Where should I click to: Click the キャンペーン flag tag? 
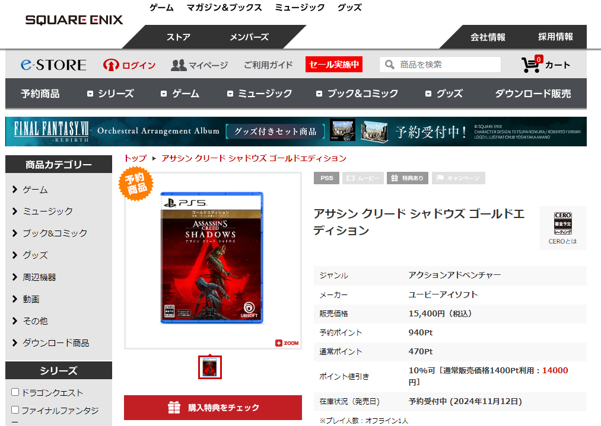click(459, 178)
